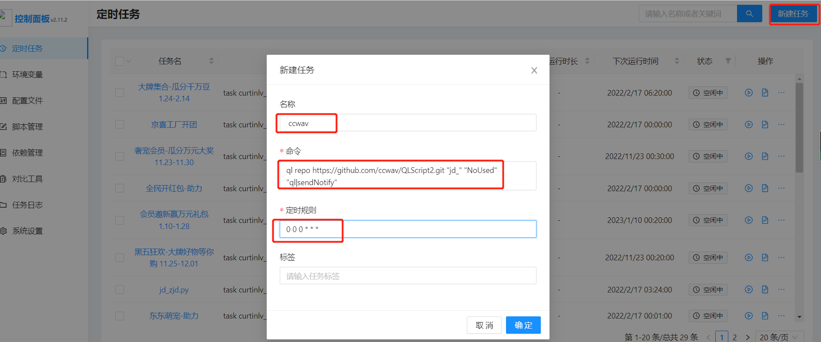Screen dimensions: 821x342
Task: View log for jd_zjd.py task
Action: 765,289
